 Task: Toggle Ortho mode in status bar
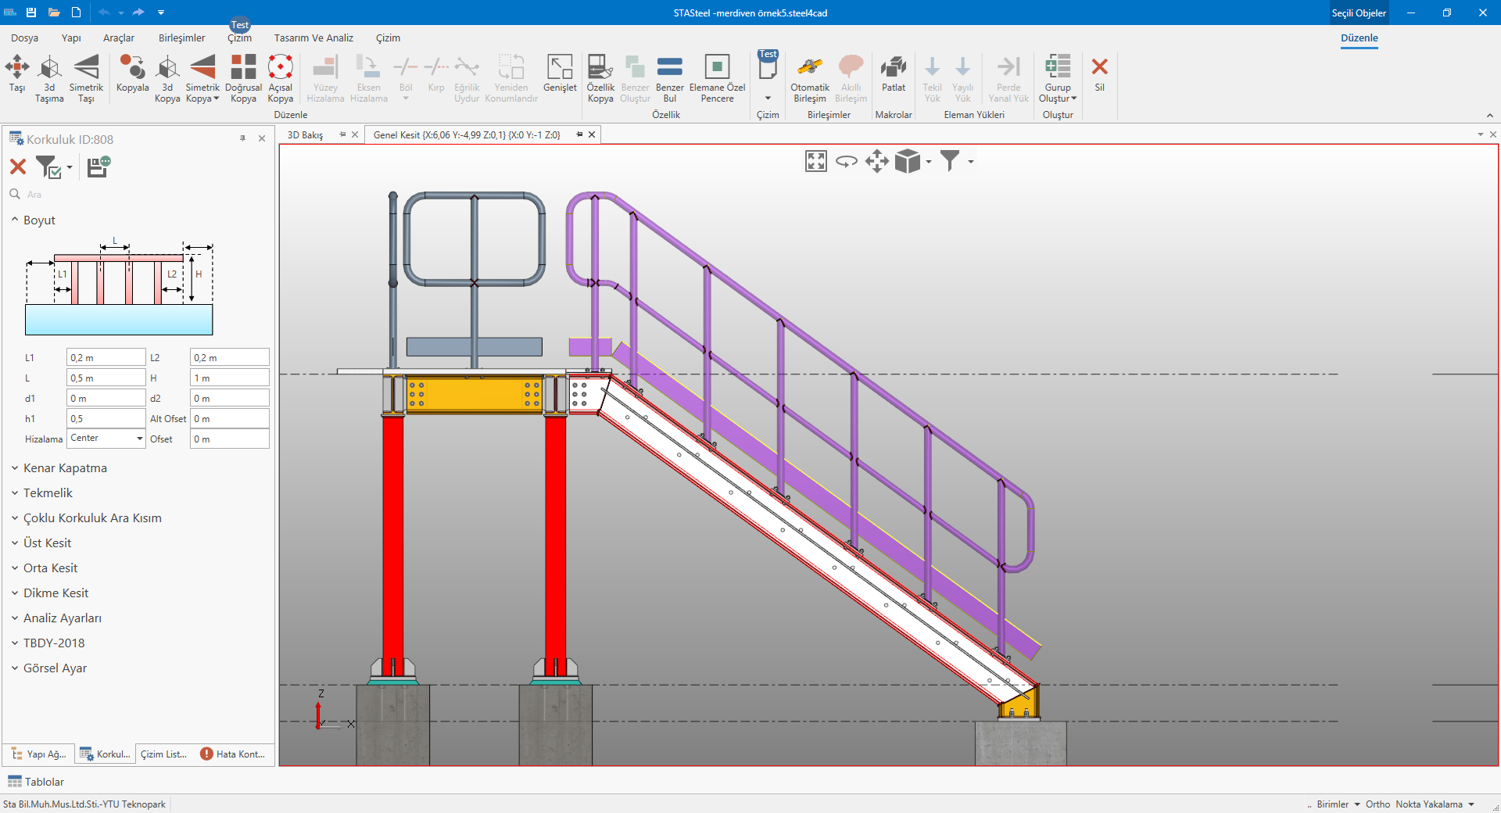click(x=1377, y=804)
